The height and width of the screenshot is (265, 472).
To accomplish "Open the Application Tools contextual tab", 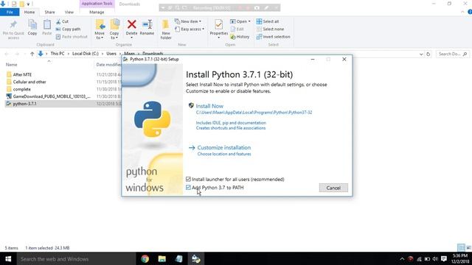I will click(x=97, y=4).
